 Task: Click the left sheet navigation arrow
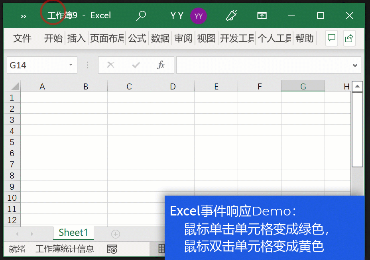[17, 234]
